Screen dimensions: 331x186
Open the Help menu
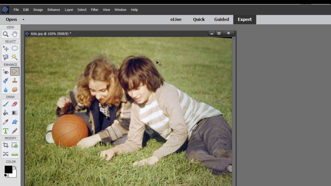click(134, 10)
